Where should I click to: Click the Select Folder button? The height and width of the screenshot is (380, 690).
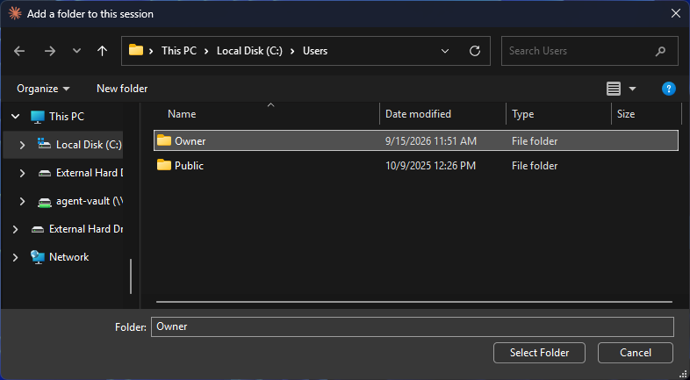[540, 353]
